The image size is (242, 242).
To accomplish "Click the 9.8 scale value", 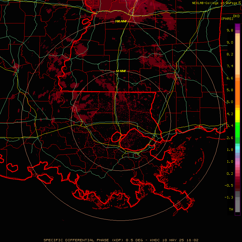I will click(x=230, y=30).
